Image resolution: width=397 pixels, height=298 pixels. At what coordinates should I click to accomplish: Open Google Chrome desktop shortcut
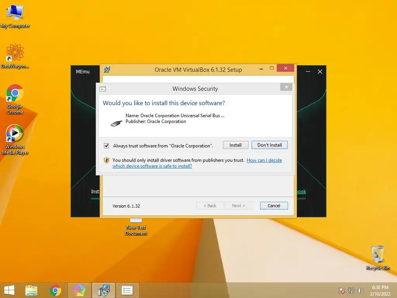[x=15, y=99]
